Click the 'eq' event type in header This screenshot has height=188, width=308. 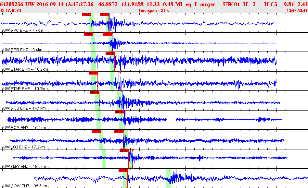click(188, 4)
